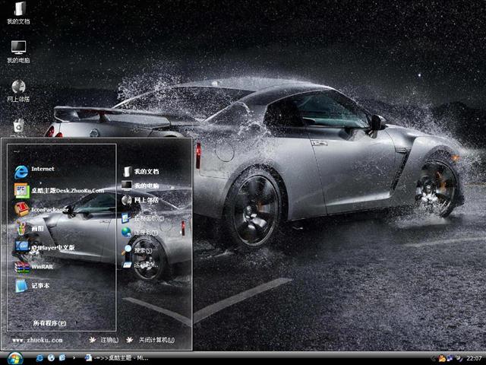Open 网上邻居 in Start menu right pane
486x365 pixels.
(140, 200)
